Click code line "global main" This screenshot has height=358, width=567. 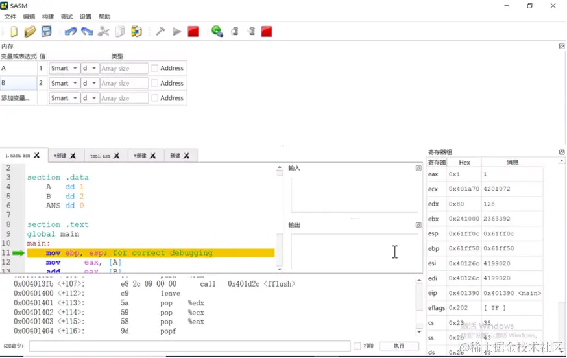[x=53, y=234]
